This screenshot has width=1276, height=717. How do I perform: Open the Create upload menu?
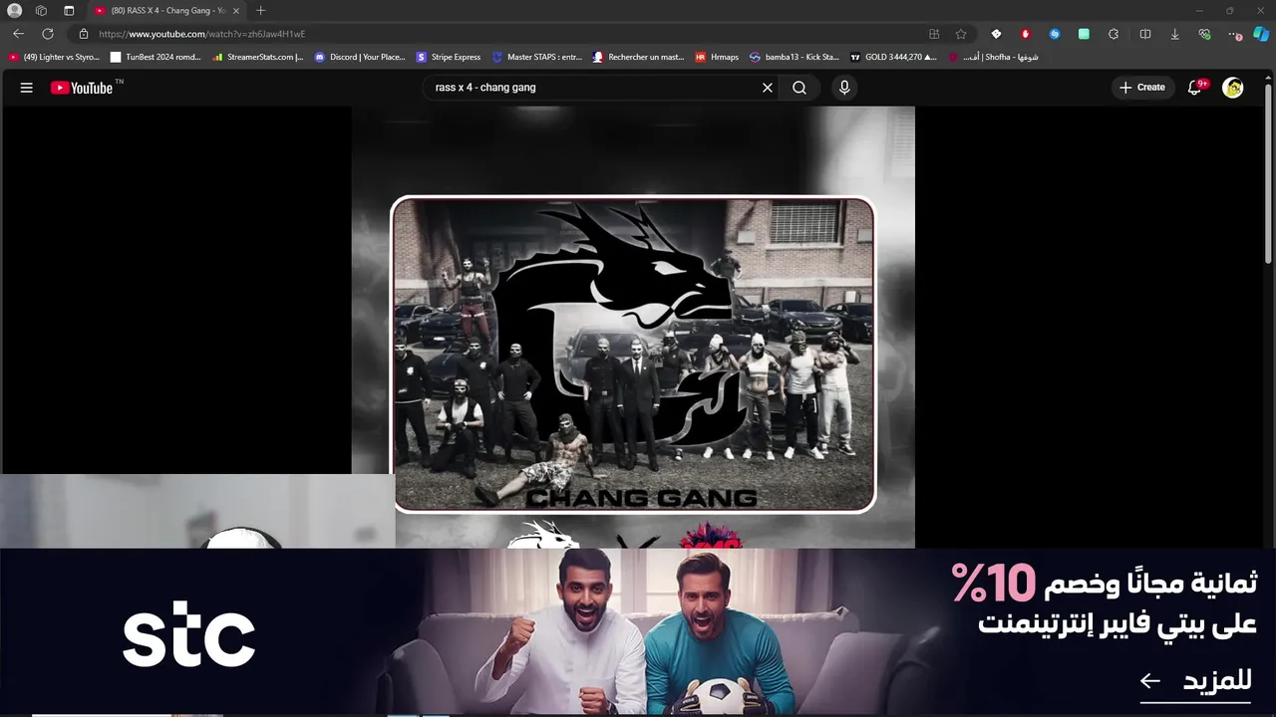pos(1141,88)
